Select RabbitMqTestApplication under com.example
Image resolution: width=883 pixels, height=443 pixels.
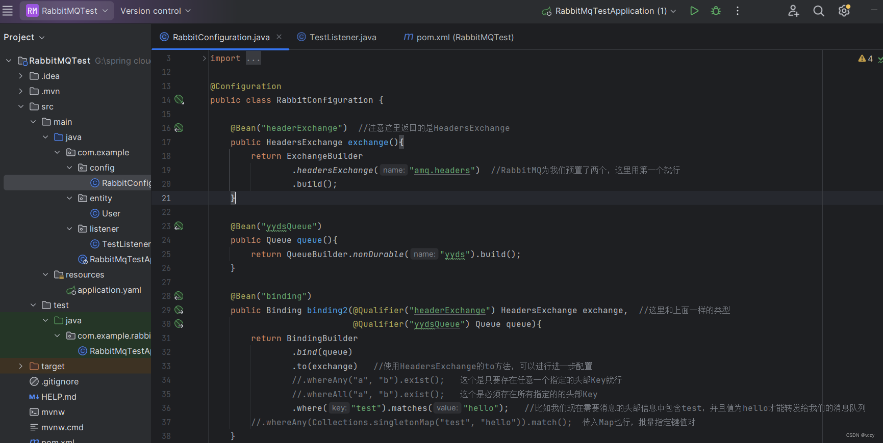click(115, 259)
